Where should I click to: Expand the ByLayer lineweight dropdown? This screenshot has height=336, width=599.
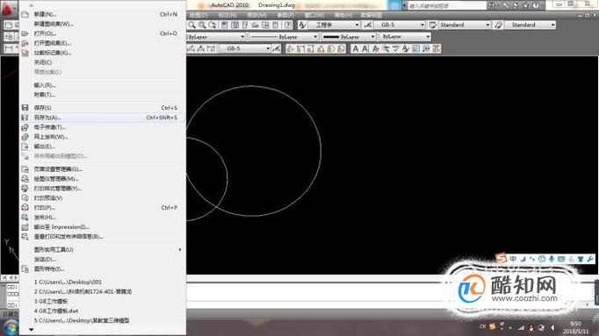point(349,37)
